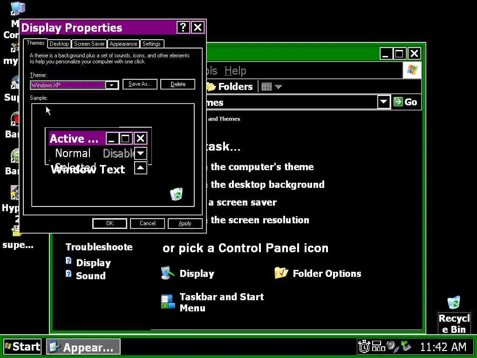Click the Windows flag logo in toolbar
Image resolution: width=477 pixels, height=358 pixels.
pyautogui.click(x=412, y=70)
